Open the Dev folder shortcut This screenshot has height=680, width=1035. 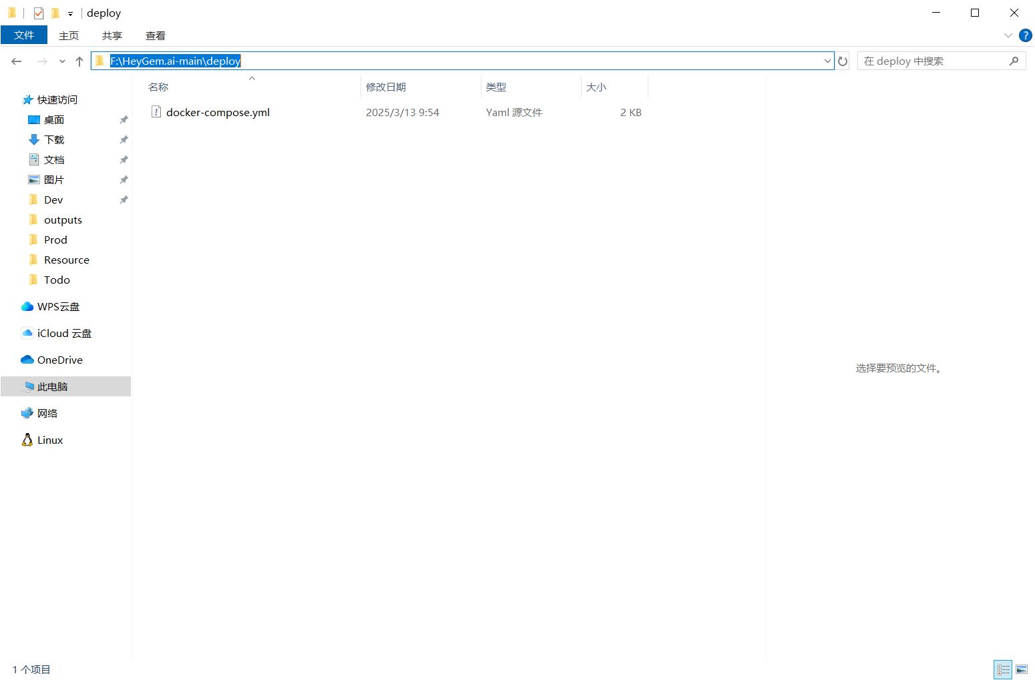(x=53, y=200)
